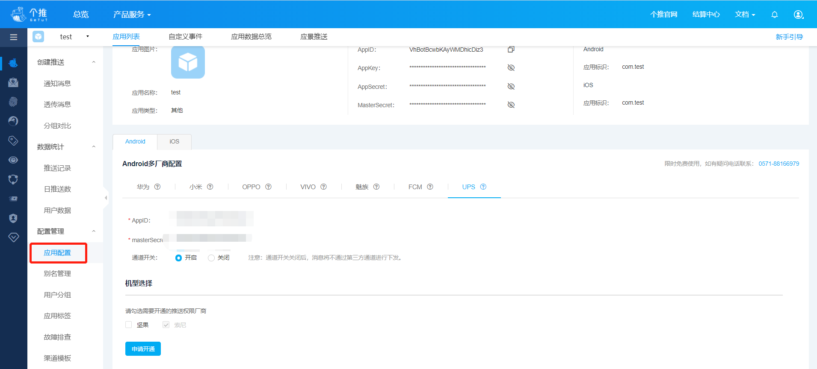Show help for 小米 vendor
This screenshot has height=369, width=817.
point(210,187)
